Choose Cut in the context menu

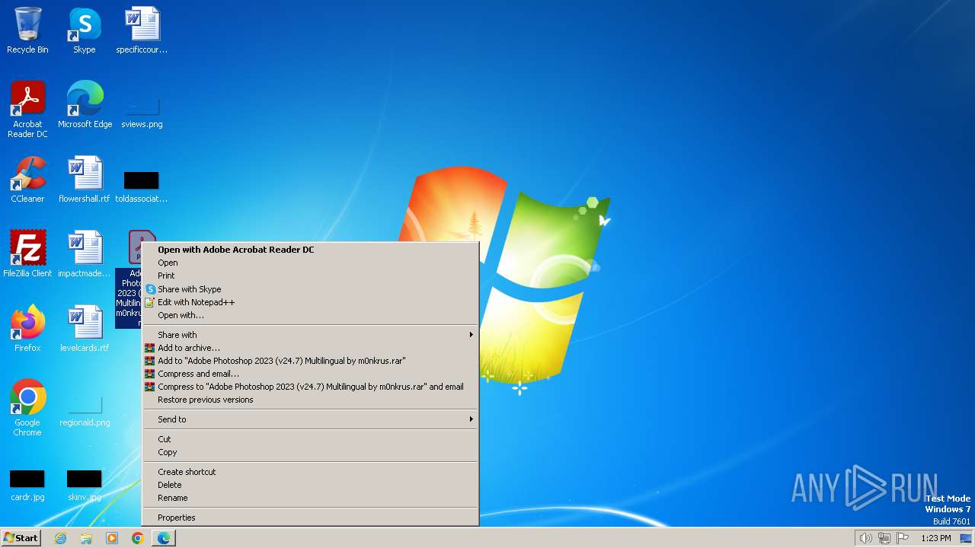(310, 439)
